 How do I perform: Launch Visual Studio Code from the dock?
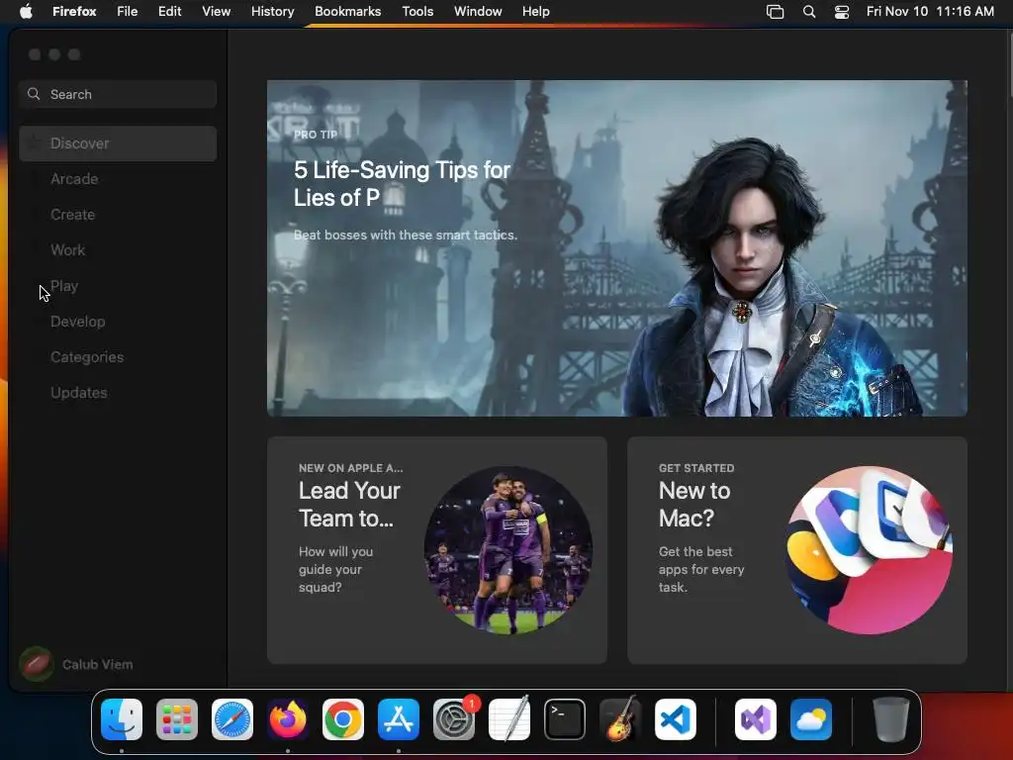[676, 718]
